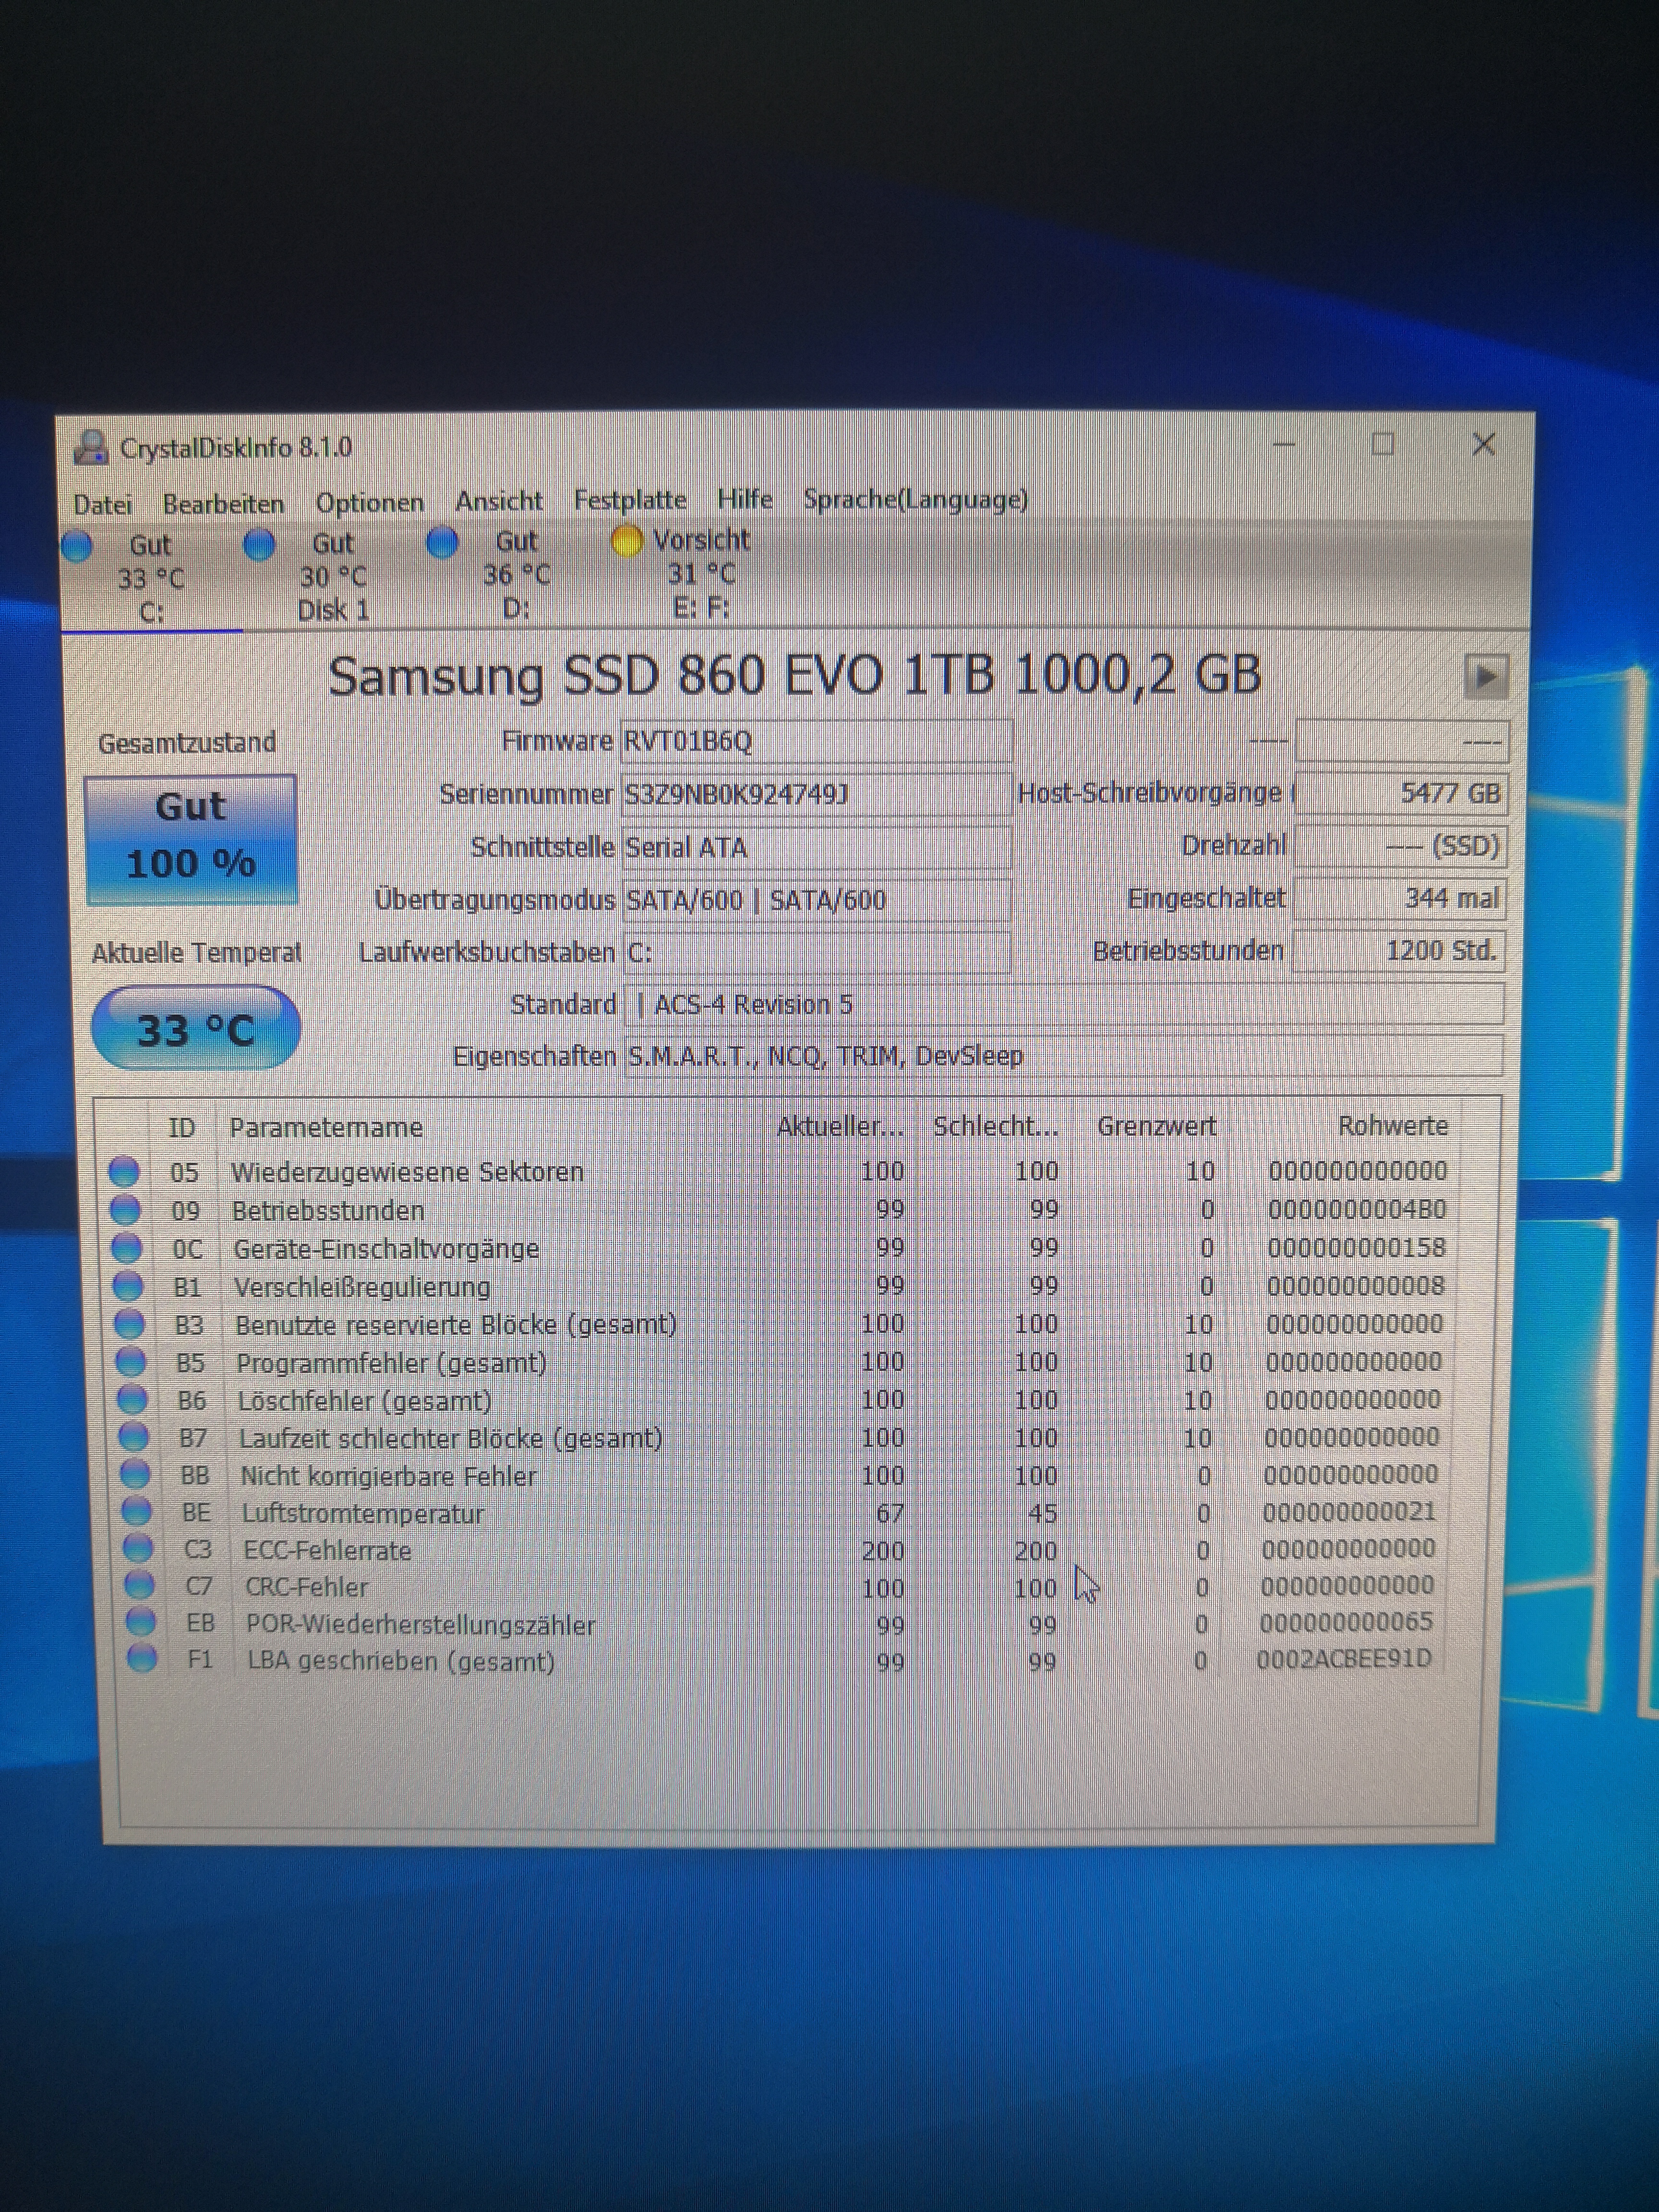Click status dot of Luftstromtemperatur row
Image resolution: width=1659 pixels, height=2212 pixels.
pyautogui.click(x=137, y=1512)
